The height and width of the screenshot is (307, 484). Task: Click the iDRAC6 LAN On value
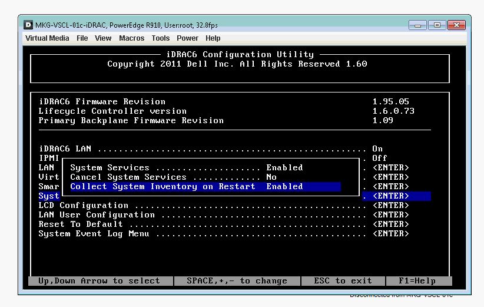(377, 149)
